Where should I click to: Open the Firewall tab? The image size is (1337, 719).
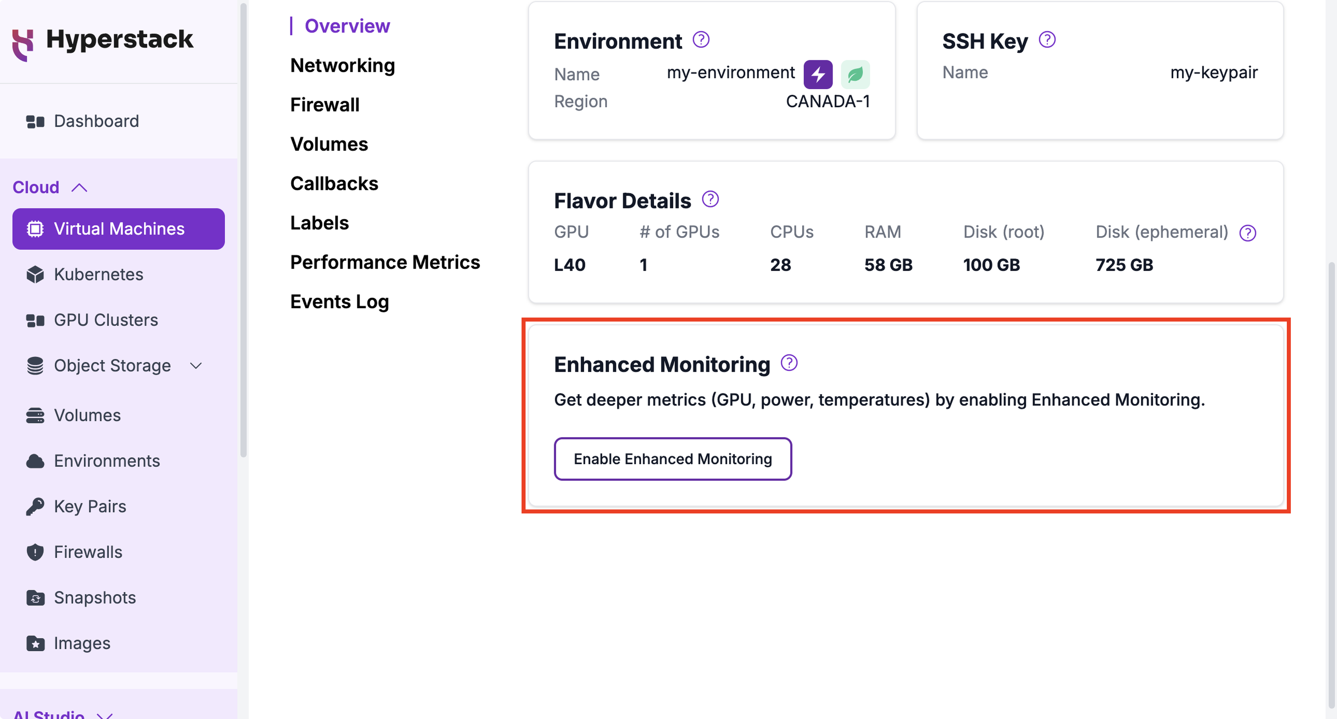pyautogui.click(x=324, y=105)
